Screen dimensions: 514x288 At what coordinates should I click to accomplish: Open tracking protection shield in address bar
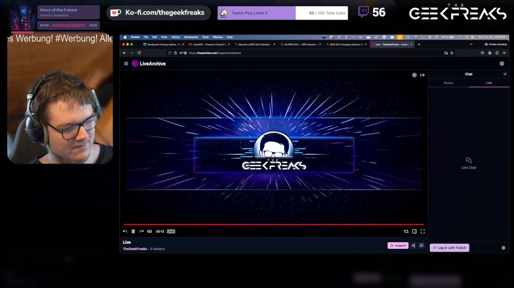(x=170, y=53)
